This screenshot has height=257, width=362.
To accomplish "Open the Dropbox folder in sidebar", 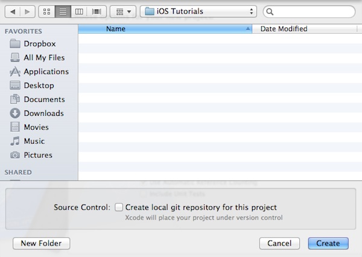I will coord(39,43).
